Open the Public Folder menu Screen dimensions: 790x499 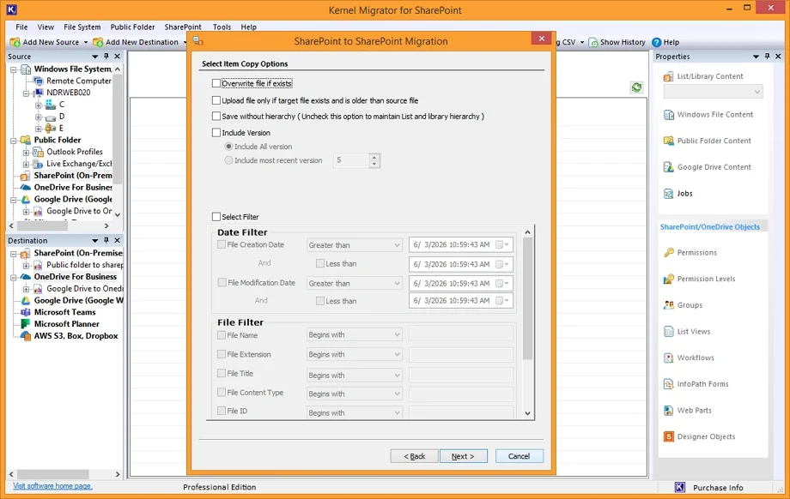point(132,27)
